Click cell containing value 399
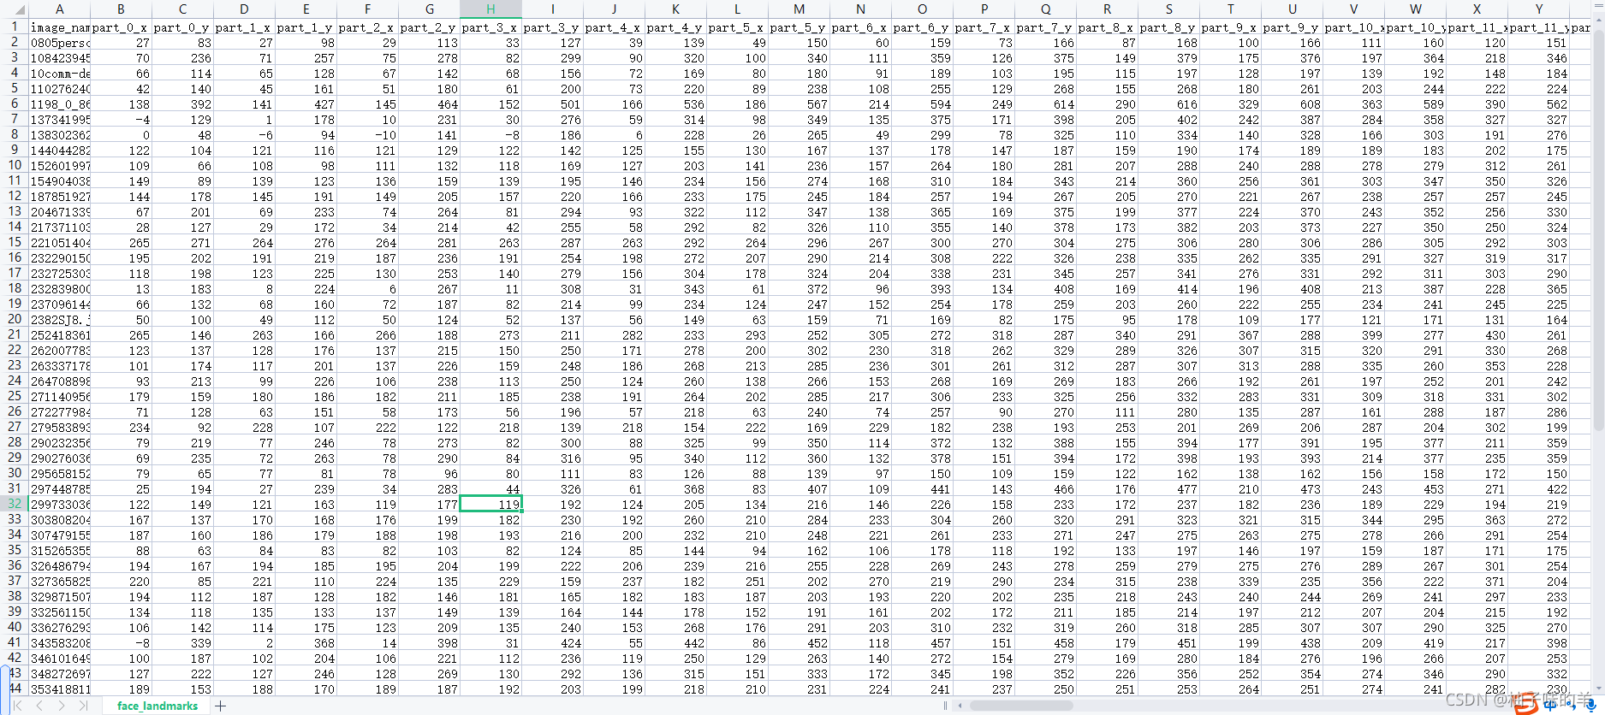 1353,335
